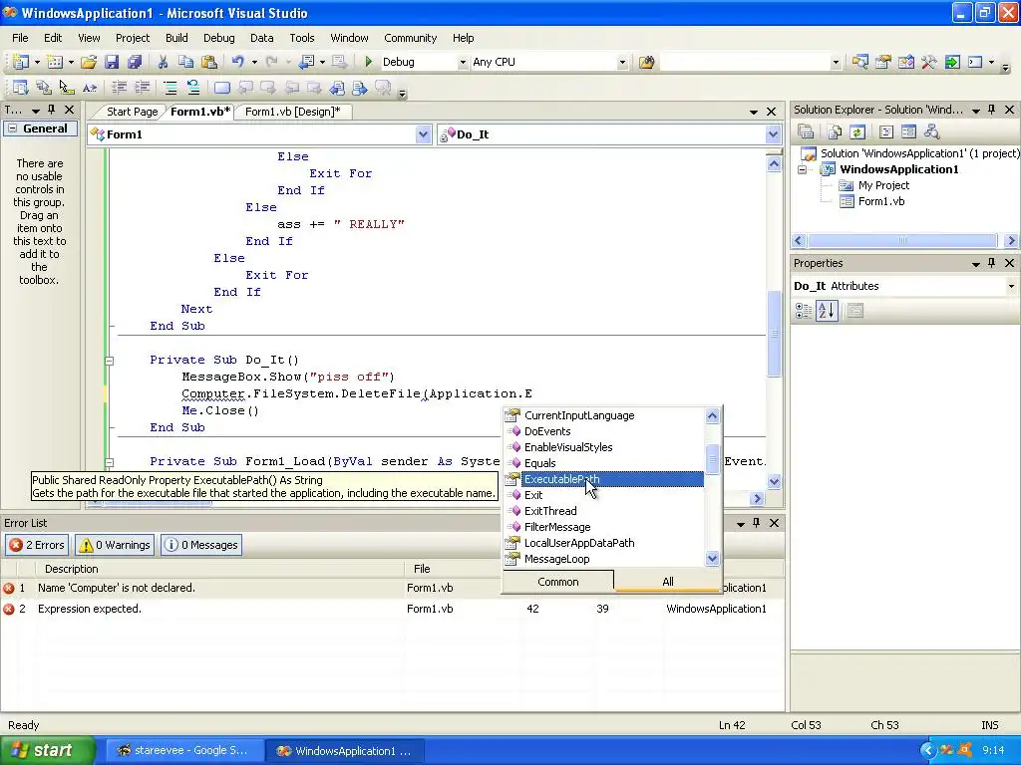Click the New Project toolbar icon

coord(21,62)
